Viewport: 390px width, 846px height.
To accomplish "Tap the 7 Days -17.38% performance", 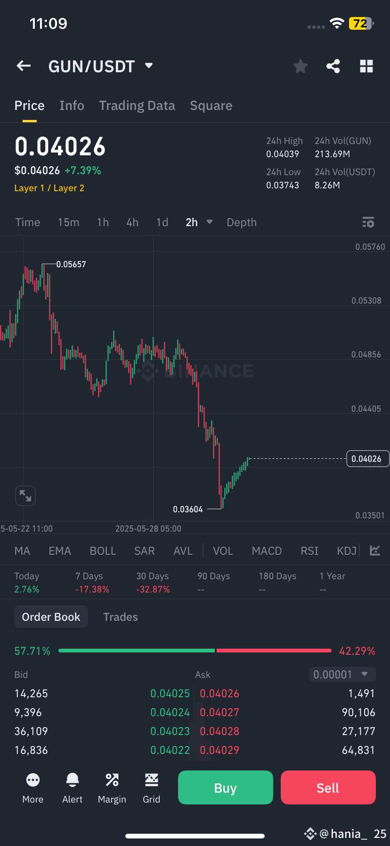I will coord(92,583).
